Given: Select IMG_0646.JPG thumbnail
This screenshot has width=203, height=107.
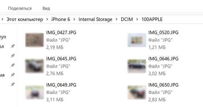Looking at the screenshot, I should pyautogui.click(x=137, y=66).
